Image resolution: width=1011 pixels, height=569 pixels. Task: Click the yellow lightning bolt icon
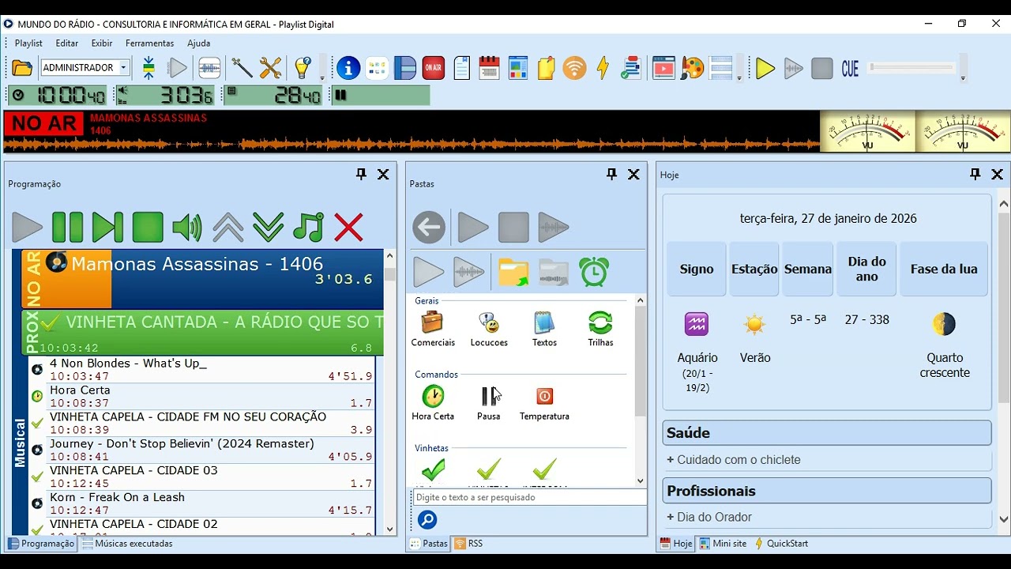[x=603, y=68]
